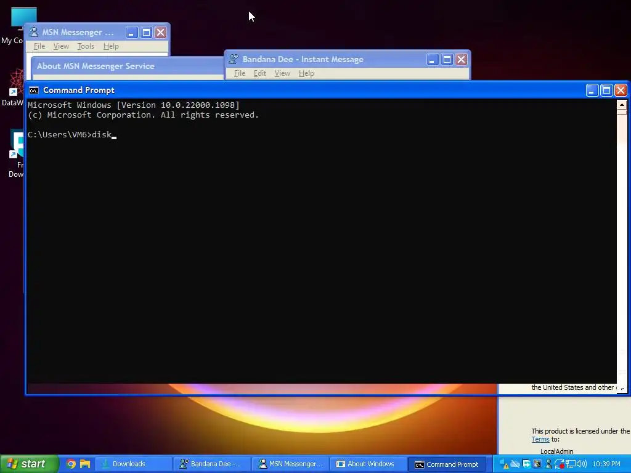Close the MSN Messenger window

(x=161, y=32)
